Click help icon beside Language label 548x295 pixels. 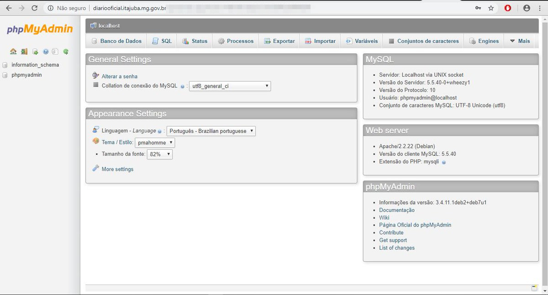coord(160,132)
